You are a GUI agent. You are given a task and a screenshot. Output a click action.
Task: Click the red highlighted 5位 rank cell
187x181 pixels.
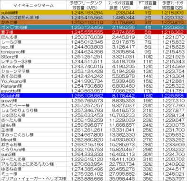coord(148,32)
